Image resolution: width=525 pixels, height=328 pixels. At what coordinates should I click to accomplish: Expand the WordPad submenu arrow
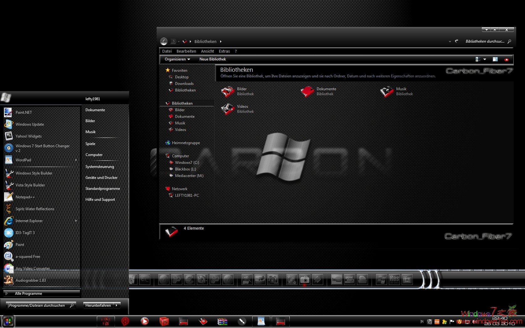(x=76, y=160)
